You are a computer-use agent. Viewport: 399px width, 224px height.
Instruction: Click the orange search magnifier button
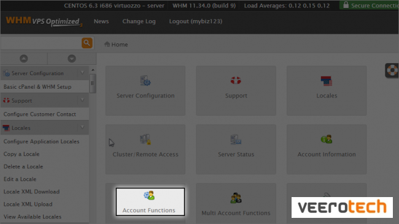pos(87,43)
